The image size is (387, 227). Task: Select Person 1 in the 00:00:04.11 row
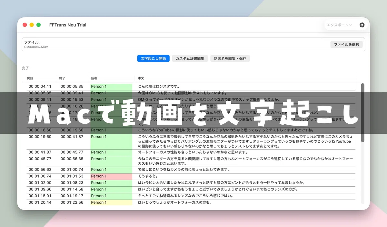[x=111, y=86]
